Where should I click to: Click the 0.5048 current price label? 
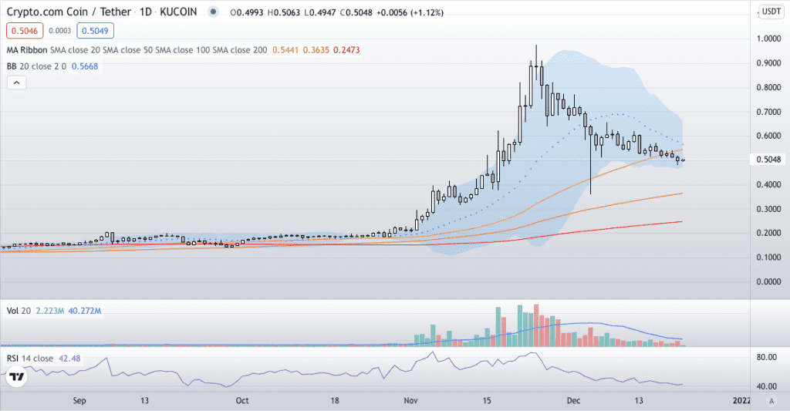769,160
